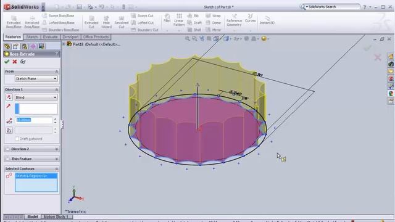Click Zoom to Area in view toolbar
The width and height of the screenshot is (395, 222).
(x=194, y=38)
